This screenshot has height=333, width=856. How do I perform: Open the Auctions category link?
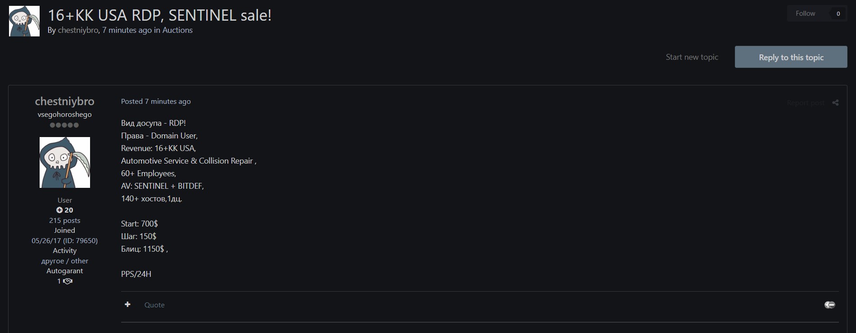click(177, 30)
